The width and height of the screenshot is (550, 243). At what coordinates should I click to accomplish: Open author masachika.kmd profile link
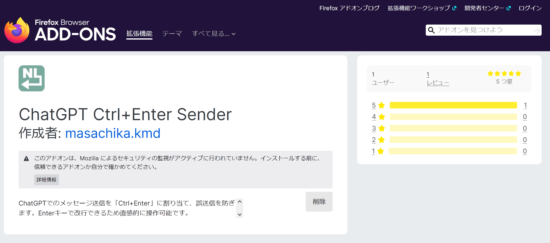(x=113, y=133)
